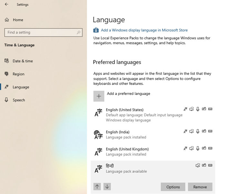Click handwriting icon for English (United Kingdom)
Image resolution: width=226 pixels, height=194 pixels.
click(x=204, y=148)
